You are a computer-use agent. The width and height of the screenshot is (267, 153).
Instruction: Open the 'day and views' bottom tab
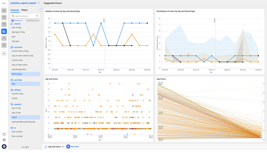tap(55, 147)
